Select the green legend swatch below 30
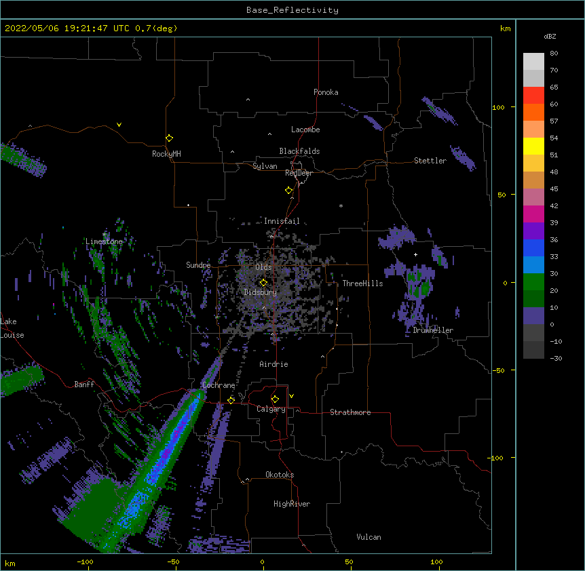585x571 pixels. pos(533,282)
